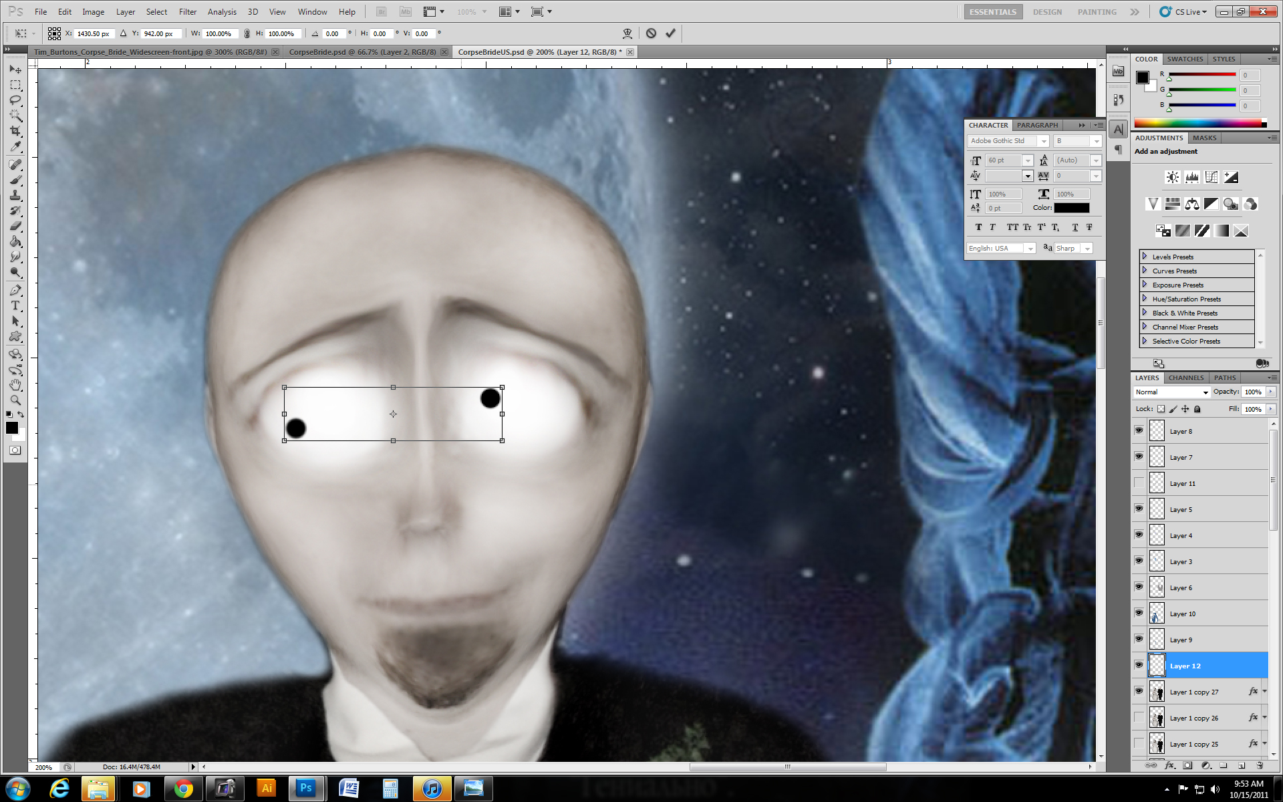Select the Zoom tool in the toolbox
The image size is (1283, 802).
(x=15, y=400)
